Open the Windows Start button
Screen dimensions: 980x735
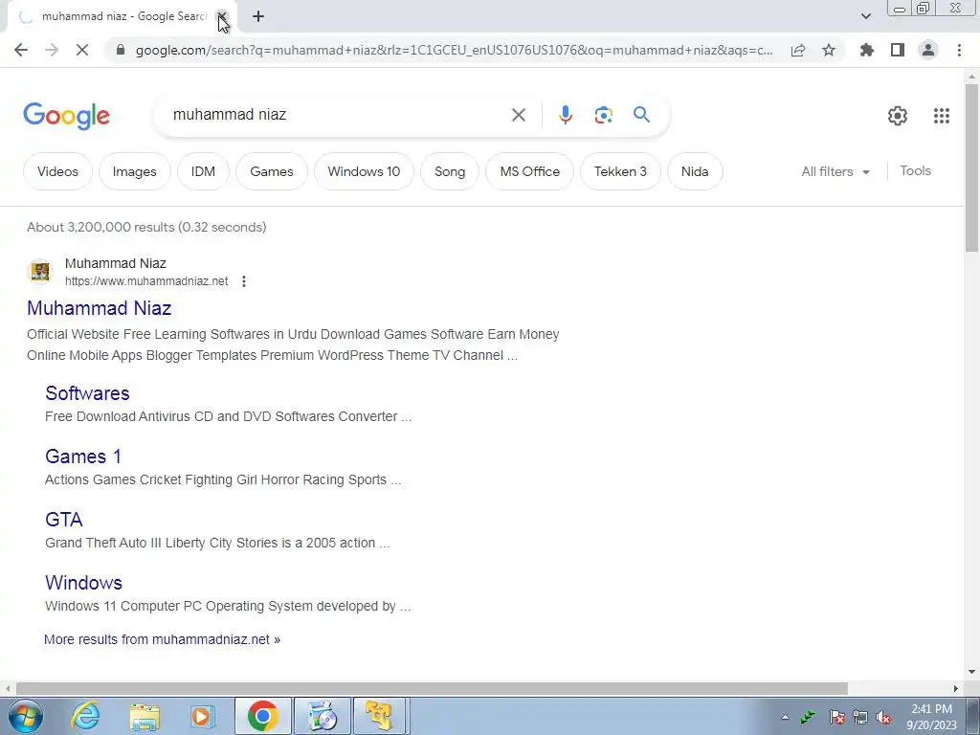coord(25,716)
